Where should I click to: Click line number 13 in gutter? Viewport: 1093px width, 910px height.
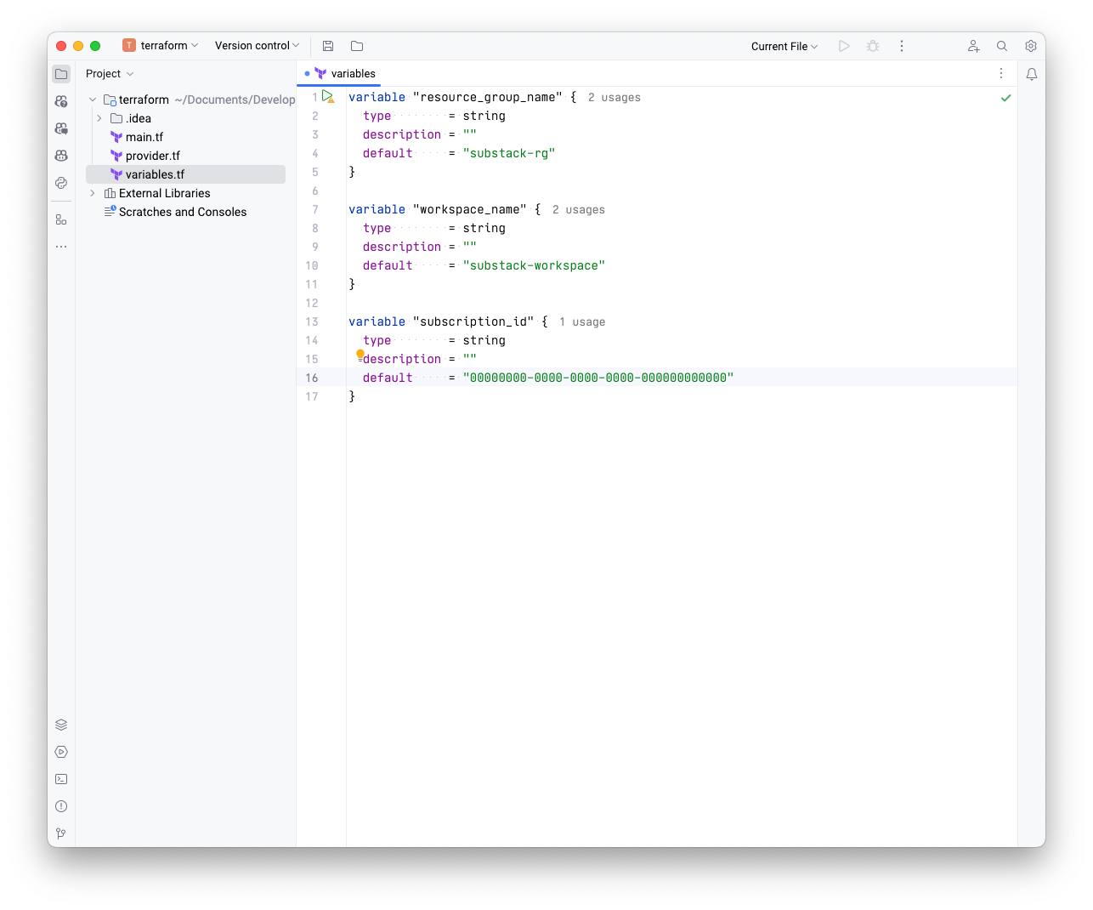pos(312,321)
